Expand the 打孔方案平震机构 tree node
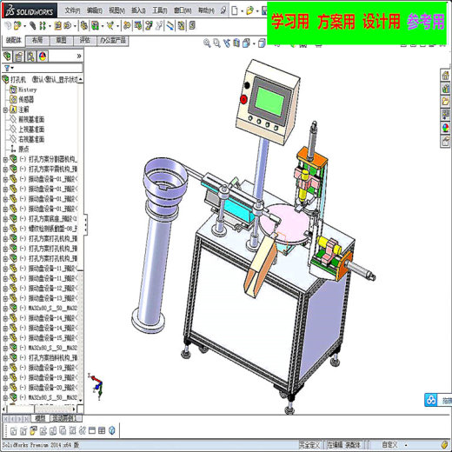 [x=5, y=169]
